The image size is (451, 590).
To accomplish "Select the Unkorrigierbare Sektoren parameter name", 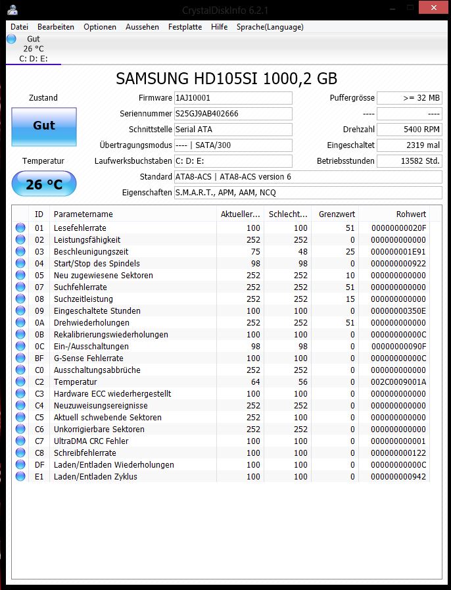I will point(99,430).
